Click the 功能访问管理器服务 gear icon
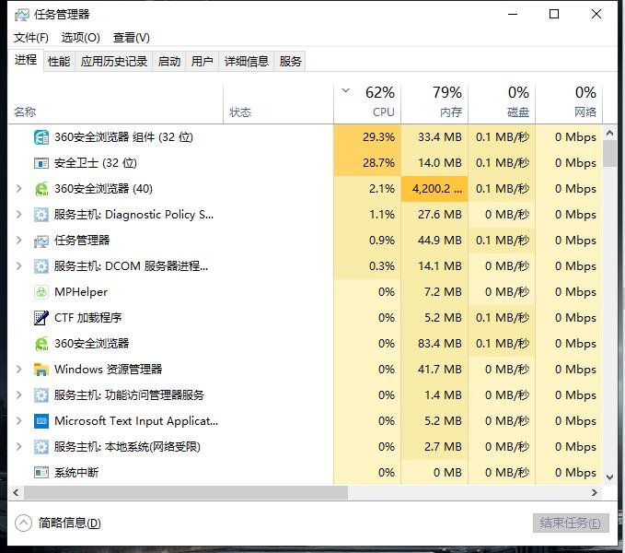Screen dimensions: 625x553 [41, 395]
